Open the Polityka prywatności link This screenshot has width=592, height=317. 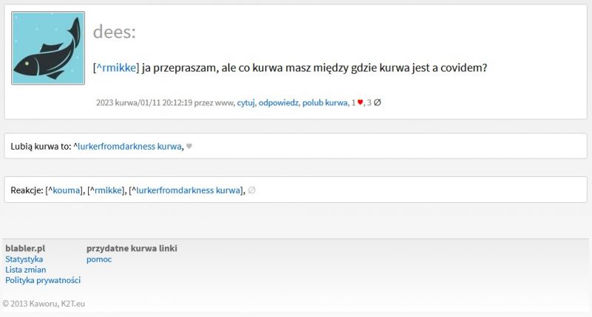43,281
